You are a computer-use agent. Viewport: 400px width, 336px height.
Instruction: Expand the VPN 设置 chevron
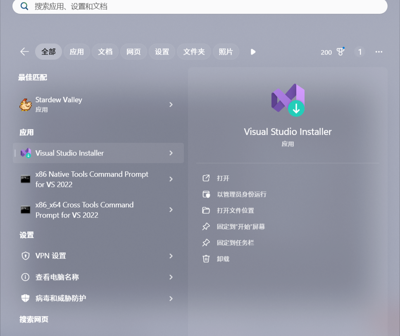coord(171,256)
